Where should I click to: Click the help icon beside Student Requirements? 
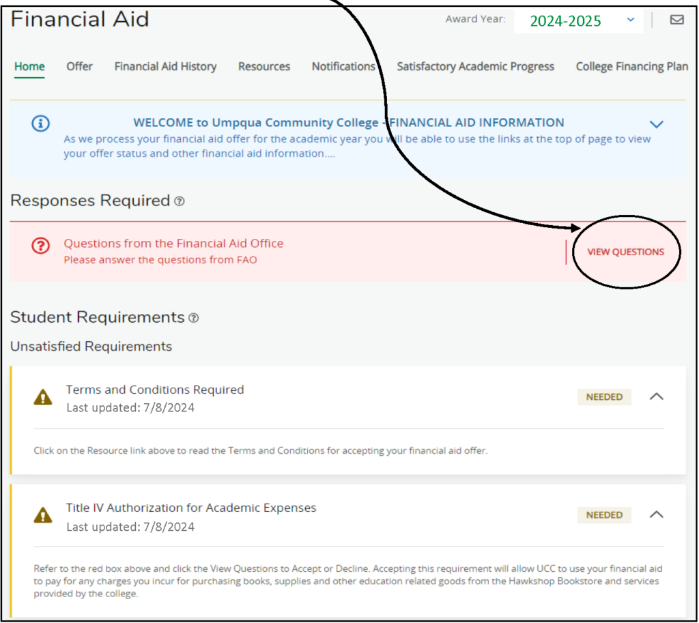click(192, 317)
